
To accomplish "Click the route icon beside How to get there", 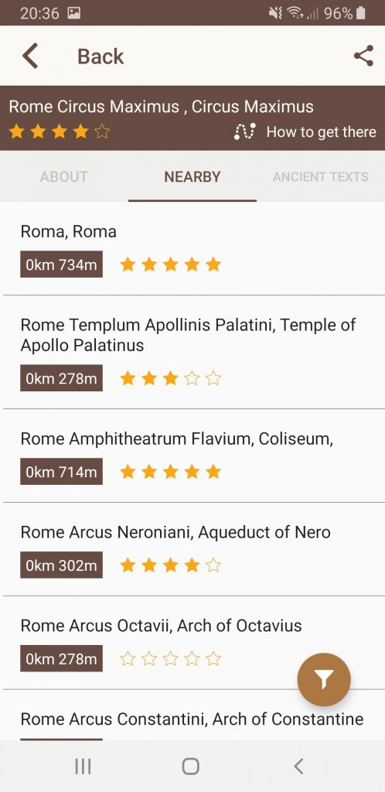I will [245, 131].
